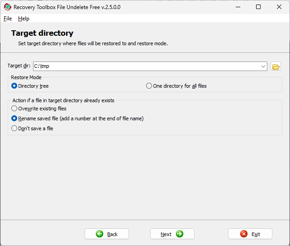Select Don't save a file option
Viewport: 290px width, 246px height.
coord(32,128)
